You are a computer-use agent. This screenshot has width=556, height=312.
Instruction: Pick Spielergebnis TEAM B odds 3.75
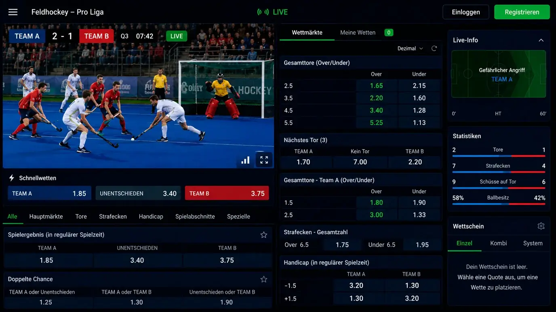(227, 260)
